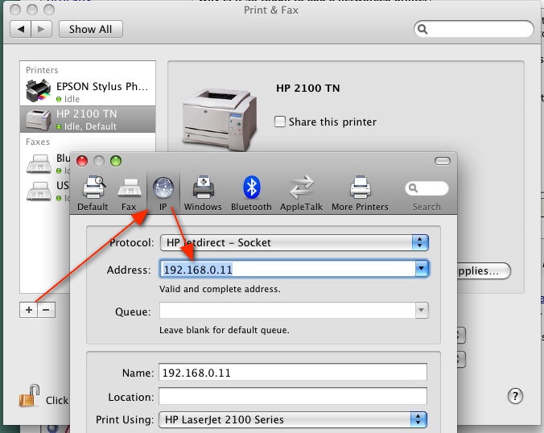Click the empty Queue input field
The image size is (544, 433).
point(287,311)
